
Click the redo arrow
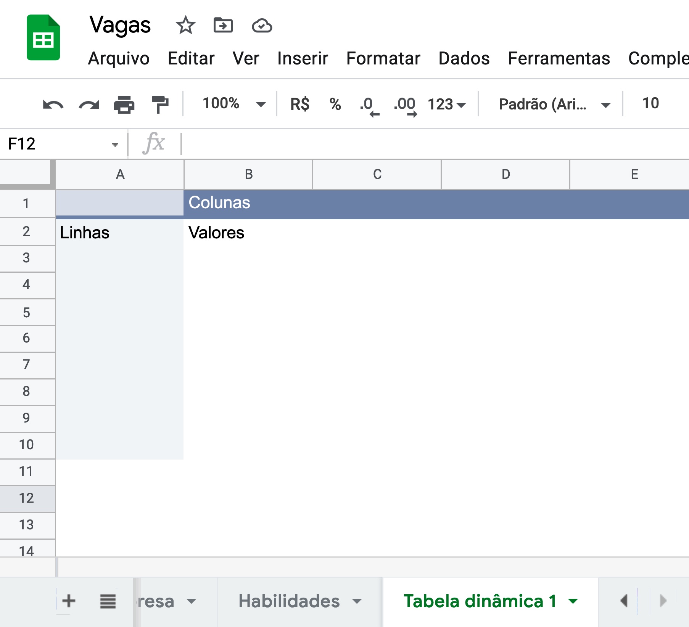(89, 104)
